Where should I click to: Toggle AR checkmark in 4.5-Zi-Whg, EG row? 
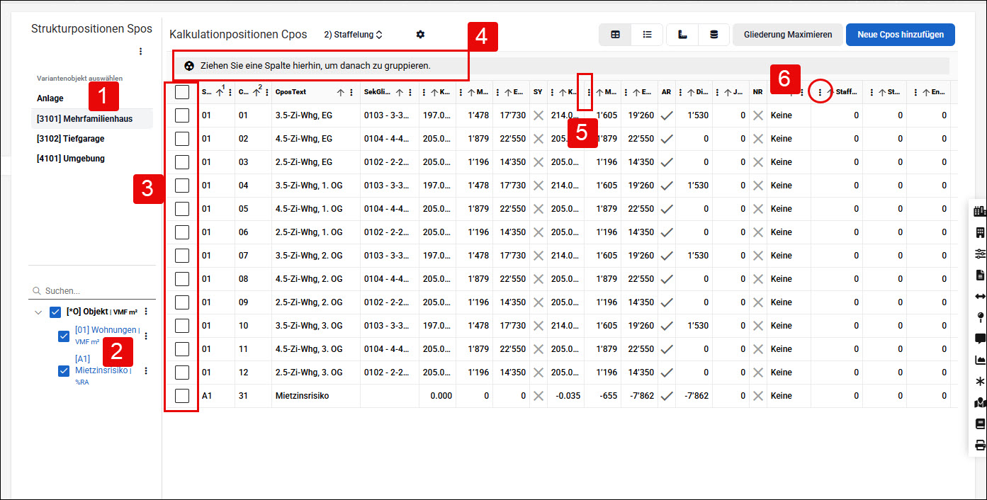coord(666,140)
